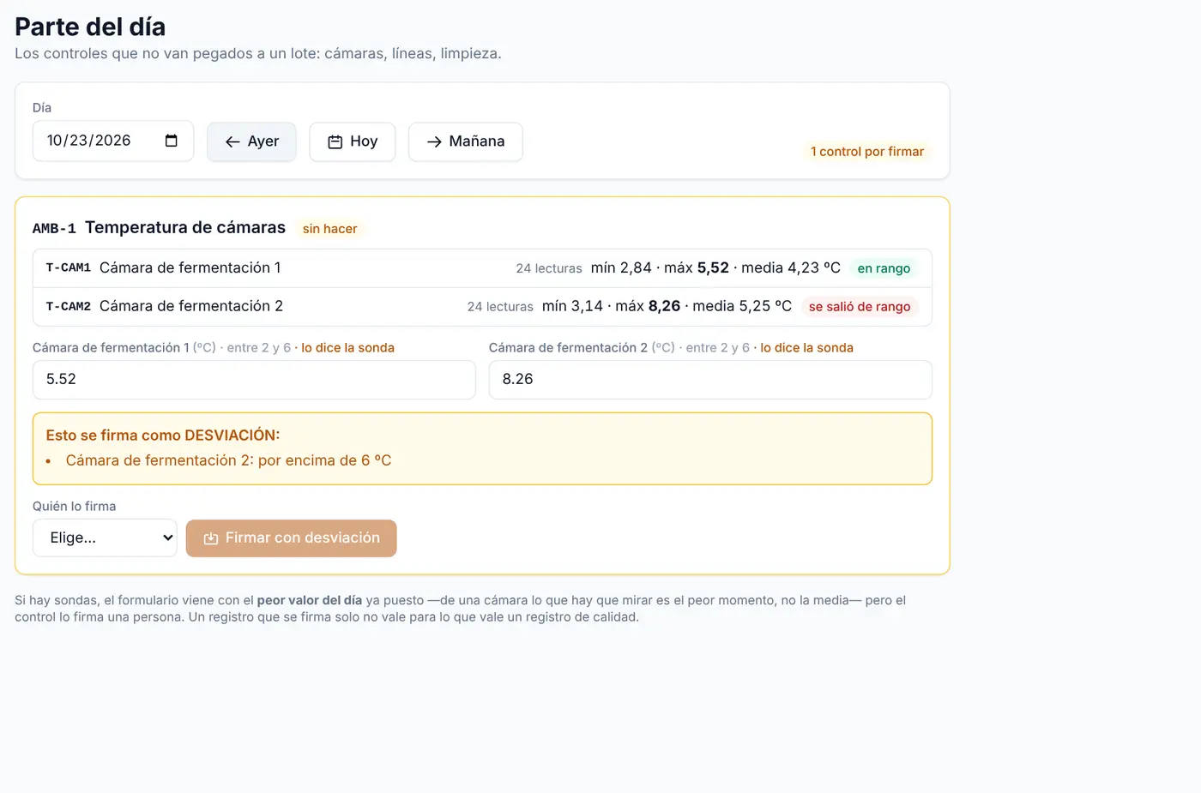Click the sign icon on Firmar con desviación
Viewport: 1201px width, 793px height.
pyautogui.click(x=211, y=538)
